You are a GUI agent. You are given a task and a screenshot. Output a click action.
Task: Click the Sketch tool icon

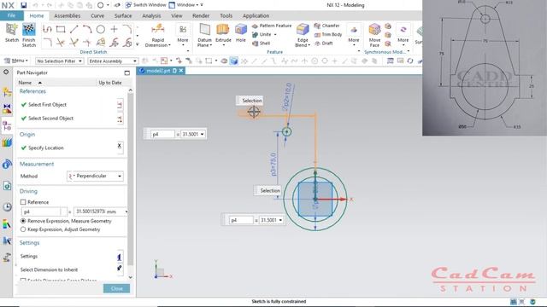(11, 30)
